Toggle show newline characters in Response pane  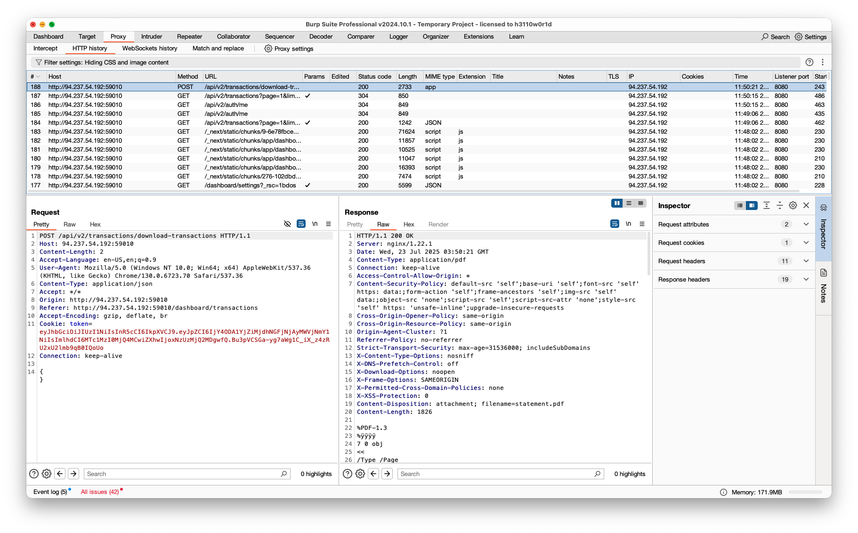coord(628,224)
